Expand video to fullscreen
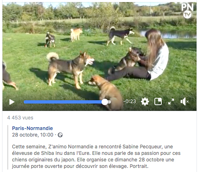This screenshot has width=199, height=172. pyautogui.click(x=171, y=101)
